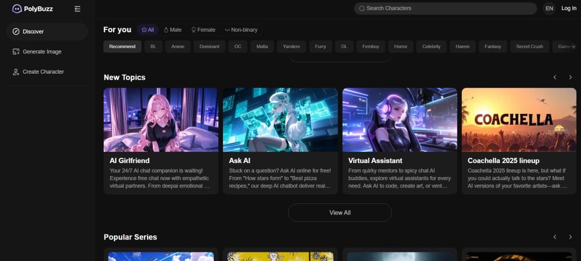Viewport: 581px width, 261px height.
Task: Click the Create Character person icon
Action: [x=16, y=72]
